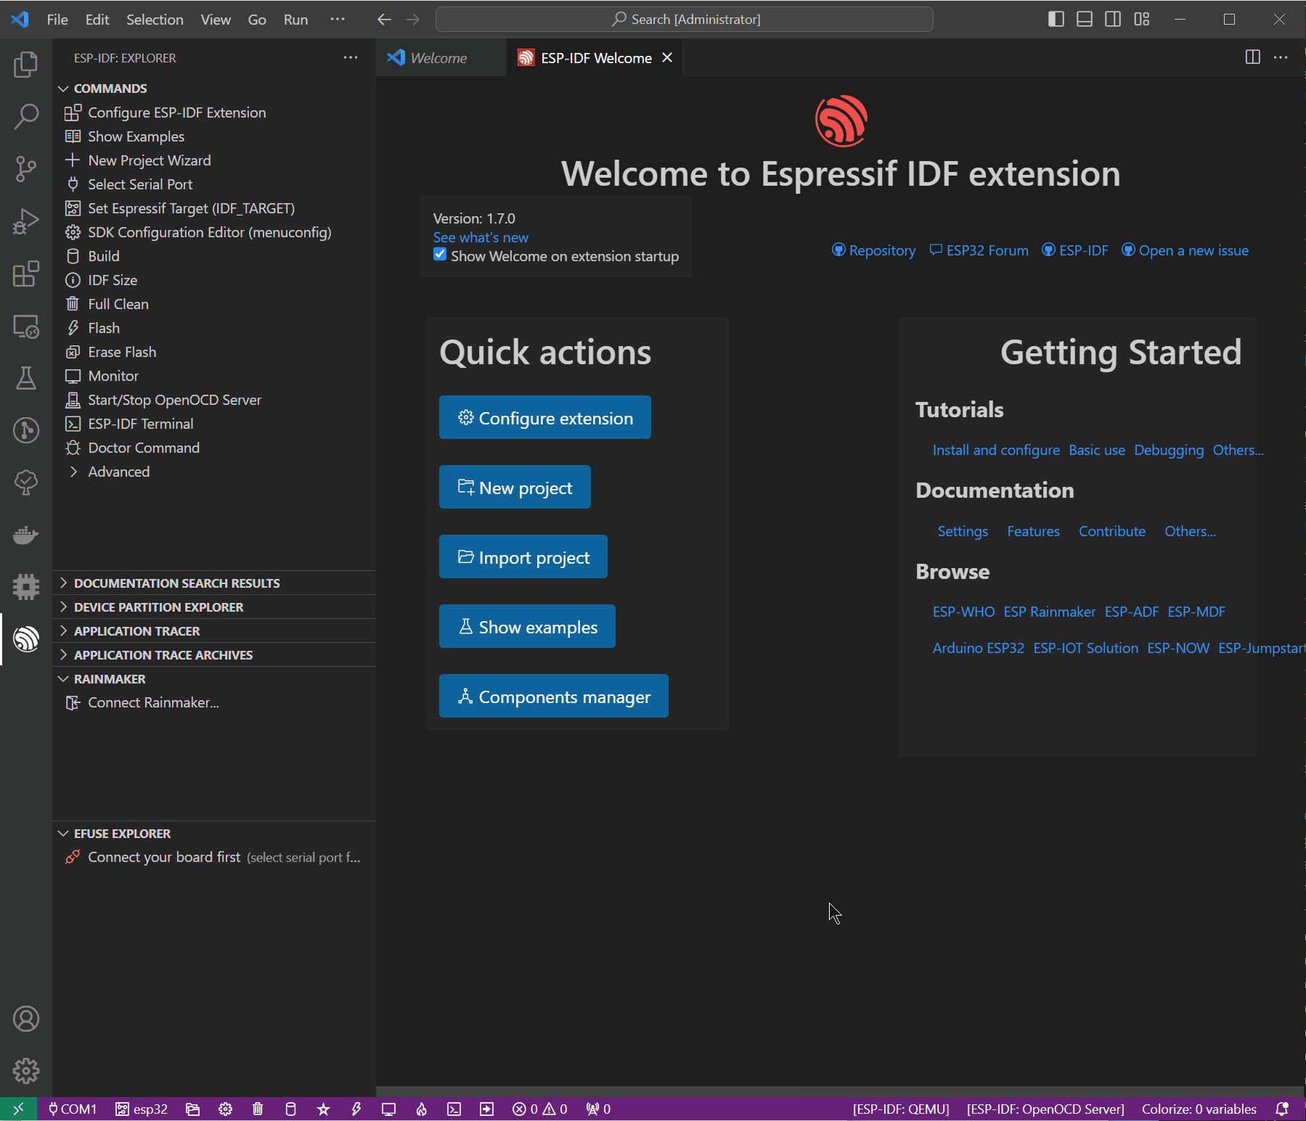Open the Docker view in activity bar
Screen dimensions: 1306x1121
coord(26,535)
